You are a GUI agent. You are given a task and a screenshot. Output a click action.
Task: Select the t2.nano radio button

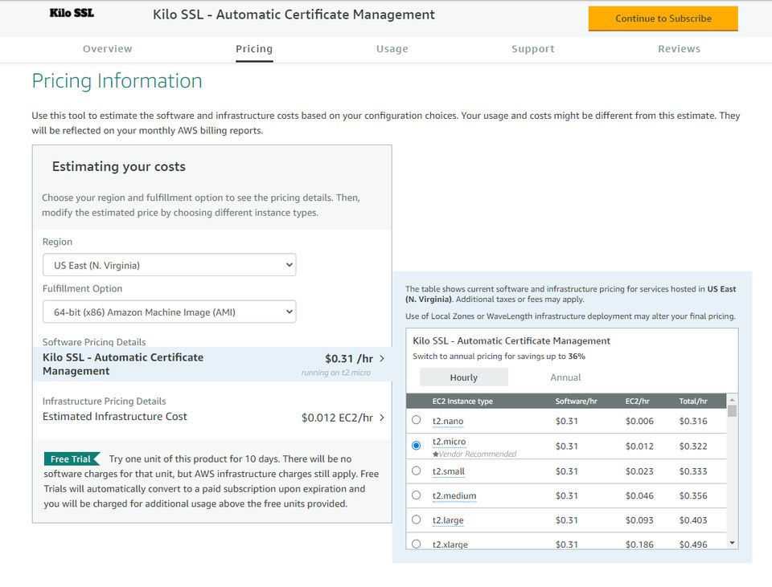click(x=417, y=420)
